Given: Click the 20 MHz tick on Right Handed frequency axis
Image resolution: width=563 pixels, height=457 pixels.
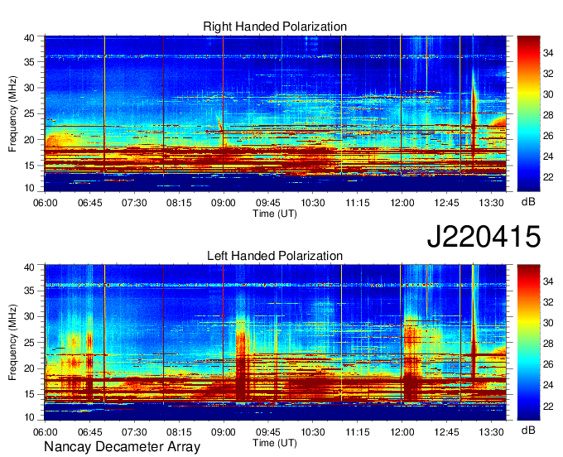Looking at the screenshot, I should click(29, 140).
